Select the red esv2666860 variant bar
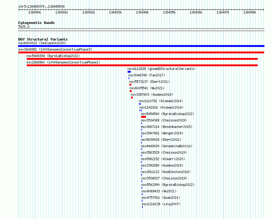The height and width of the screenshot is (219, 273). 142,65
